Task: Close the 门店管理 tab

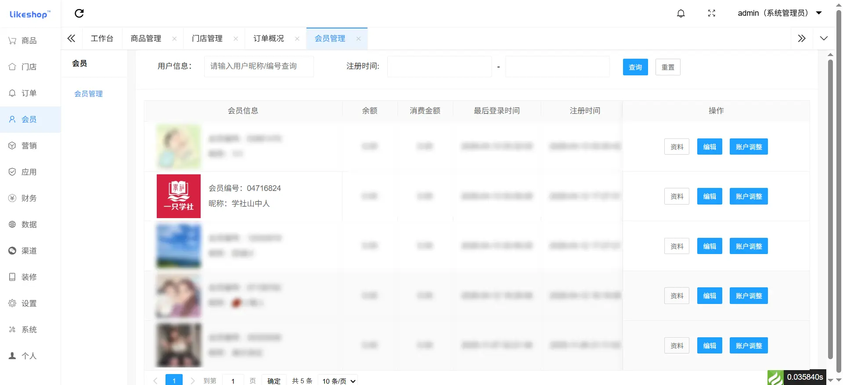Action: pyautogui.click(x=236, y=39)
